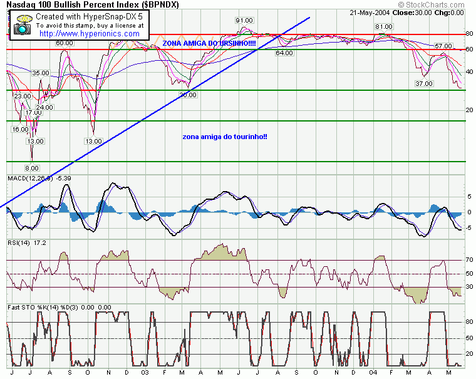Click the 37.00 low price label
This screenshot has height=379, width=476.
[424, 83]
